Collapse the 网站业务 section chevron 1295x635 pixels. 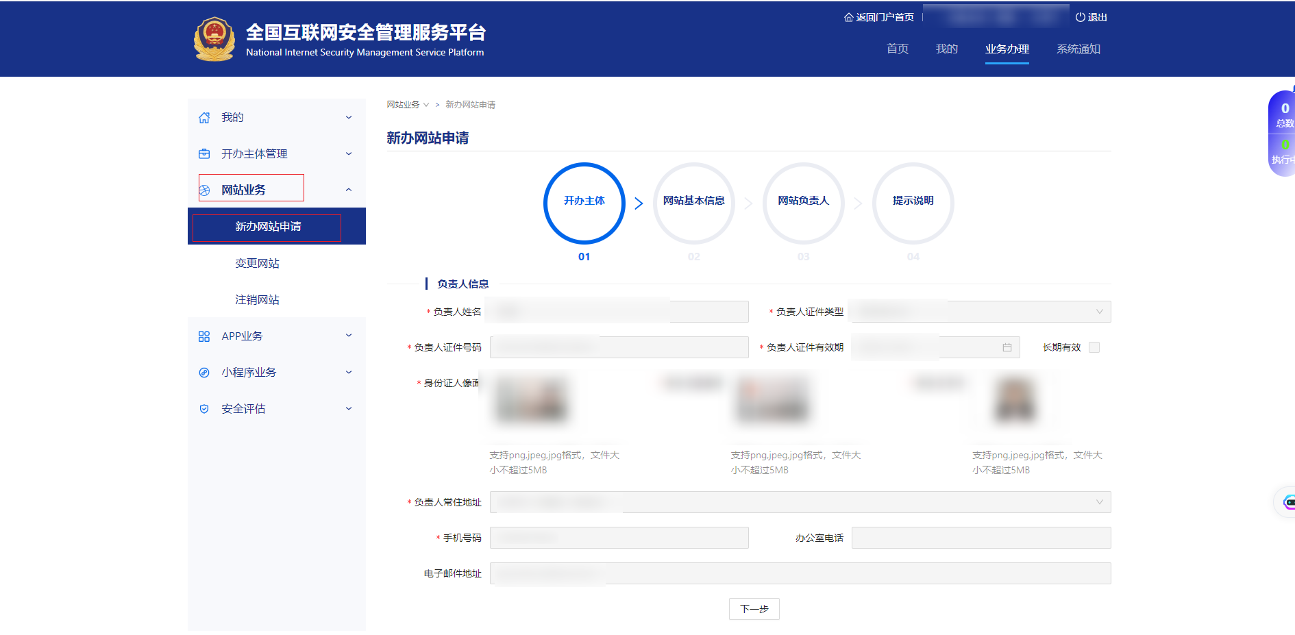349,190
